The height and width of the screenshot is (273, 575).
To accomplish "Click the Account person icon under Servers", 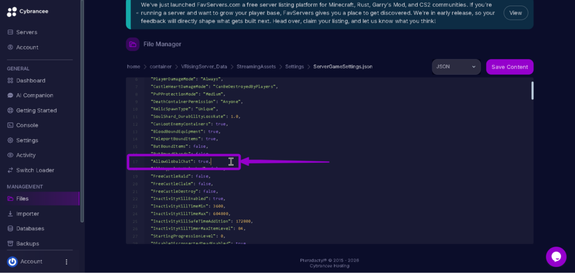I will click(x=10, y=47).
